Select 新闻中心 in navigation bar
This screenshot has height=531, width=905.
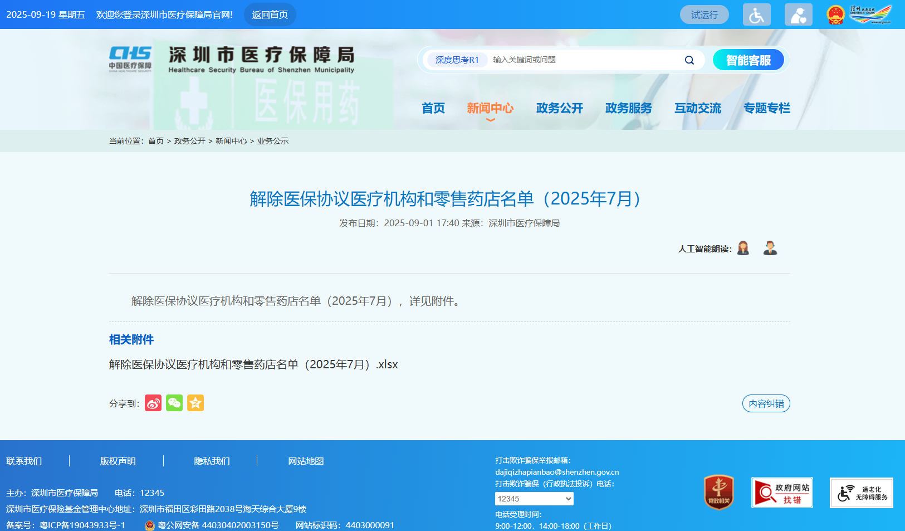490,109
